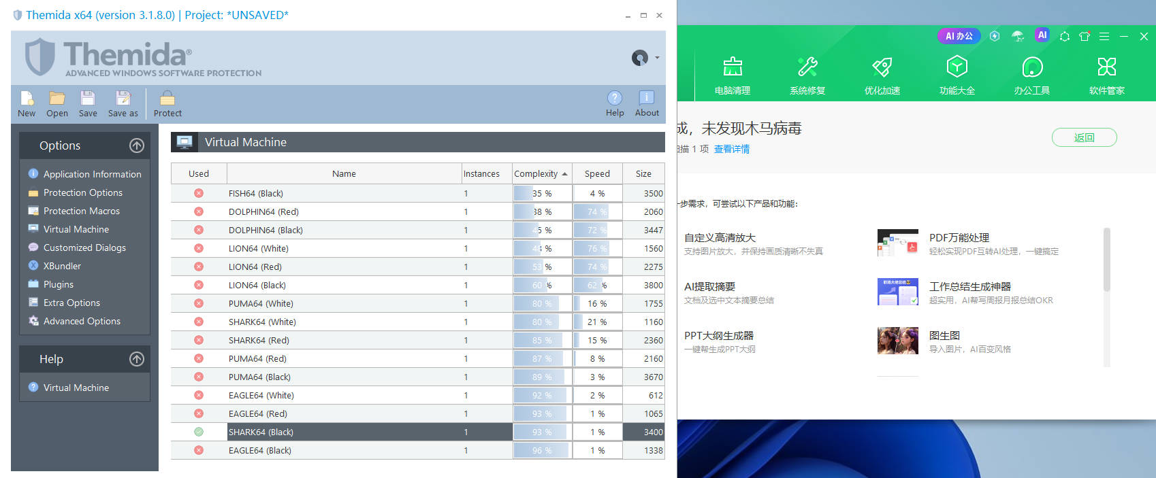Screen dimensions: 1156x478
Task: Click the 图生图 thumbnail image
Action: coord(898,341)
